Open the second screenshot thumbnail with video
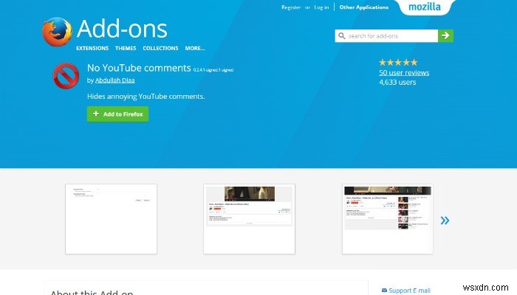 (x=250, y=219)
